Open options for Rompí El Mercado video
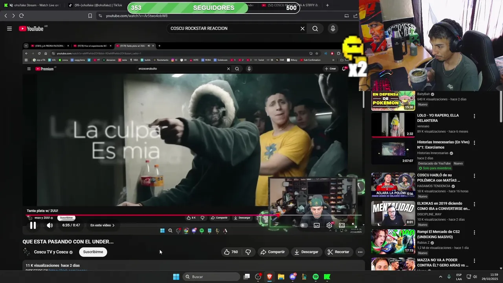The image size is (503, 283). click(474, 233)
